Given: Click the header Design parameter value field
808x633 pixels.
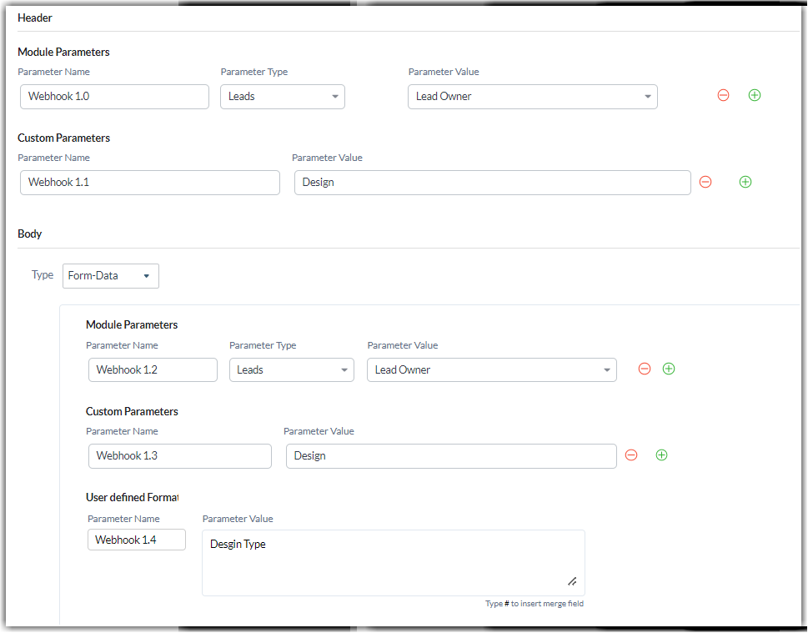Looking at the screenshot, I should tap(492, 183).
